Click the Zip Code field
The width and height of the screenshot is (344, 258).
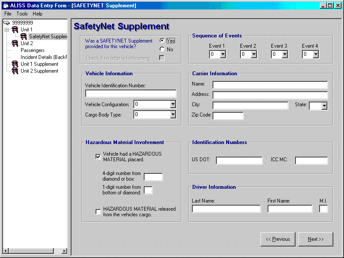click(x=228, y=116)
